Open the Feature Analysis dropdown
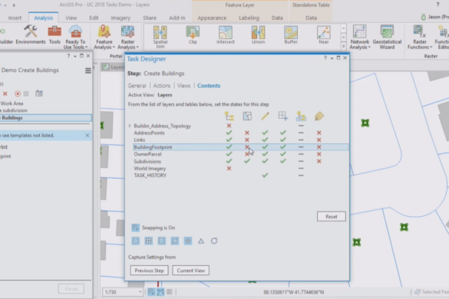This screenshot has width=449, height=299. click(104, 38)
